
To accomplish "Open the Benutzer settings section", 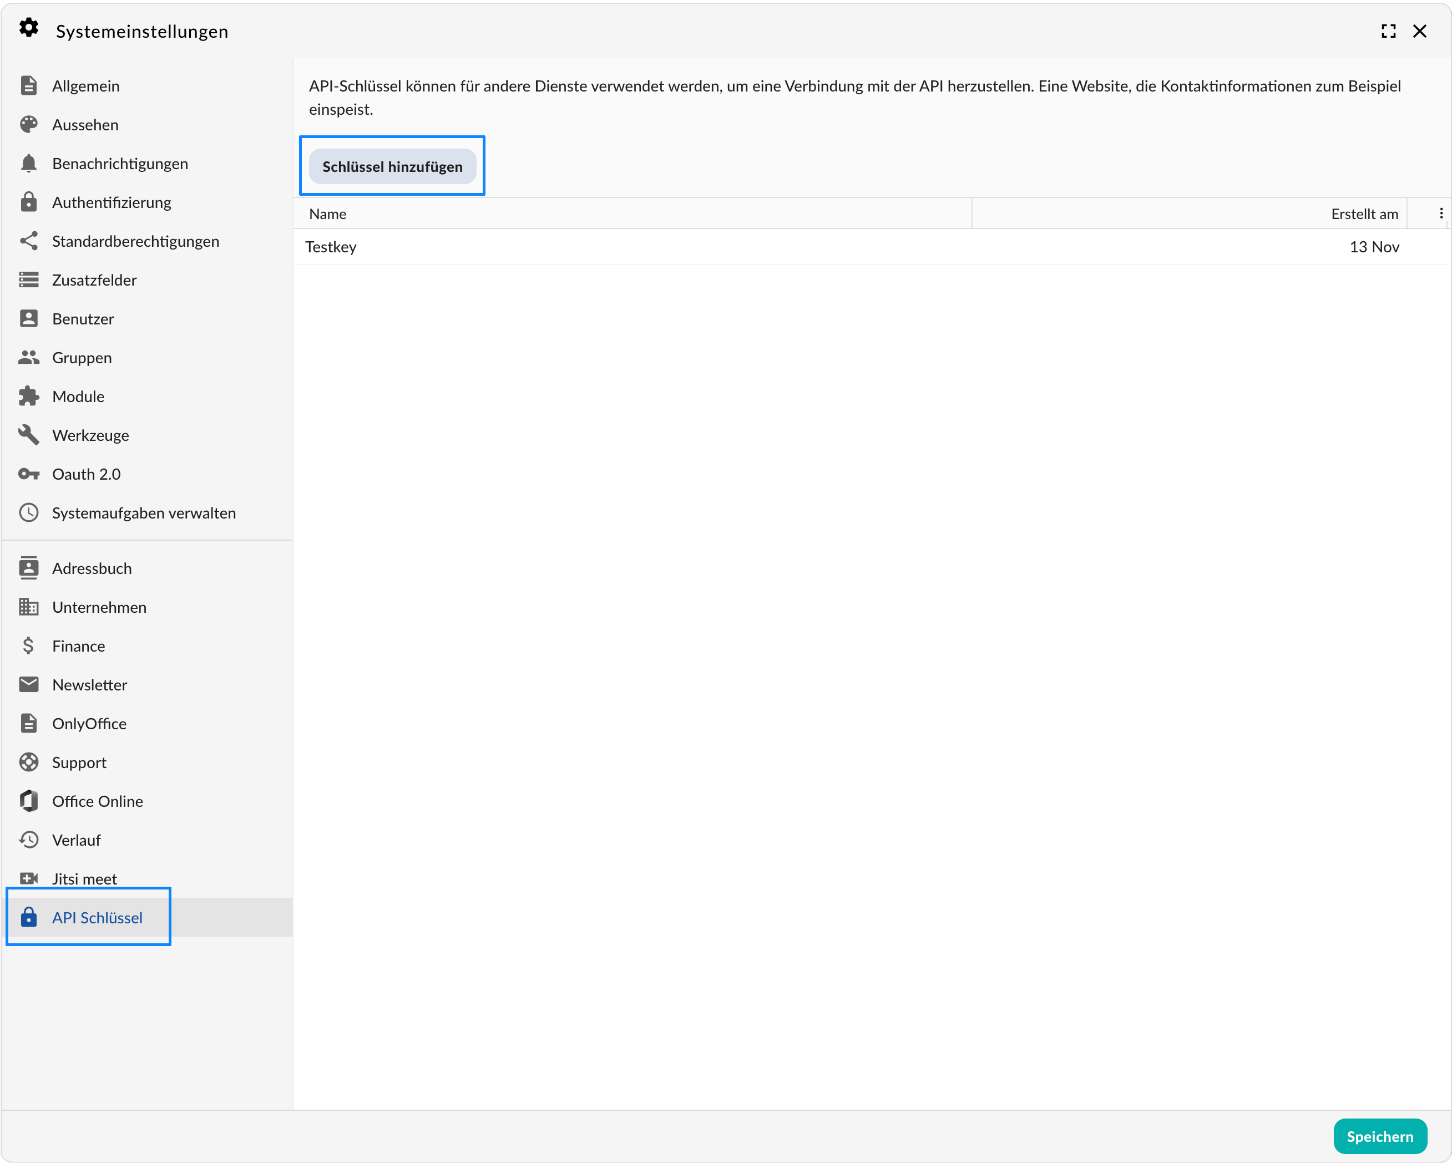I will pyautogui.click(x=83, y=319).
